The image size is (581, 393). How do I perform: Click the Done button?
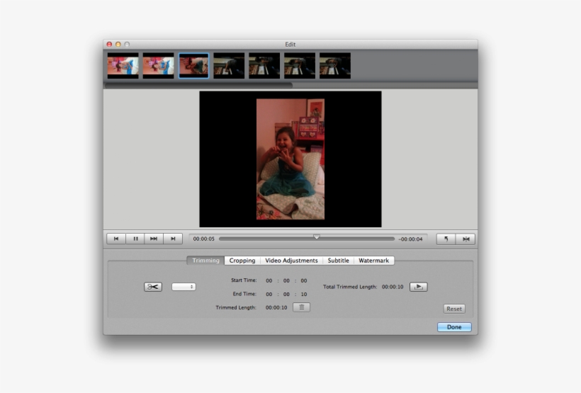pos(454,327)
